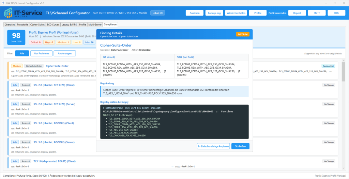
Task: Open the Cipher-Suites tab
Action: coord(37,24)
